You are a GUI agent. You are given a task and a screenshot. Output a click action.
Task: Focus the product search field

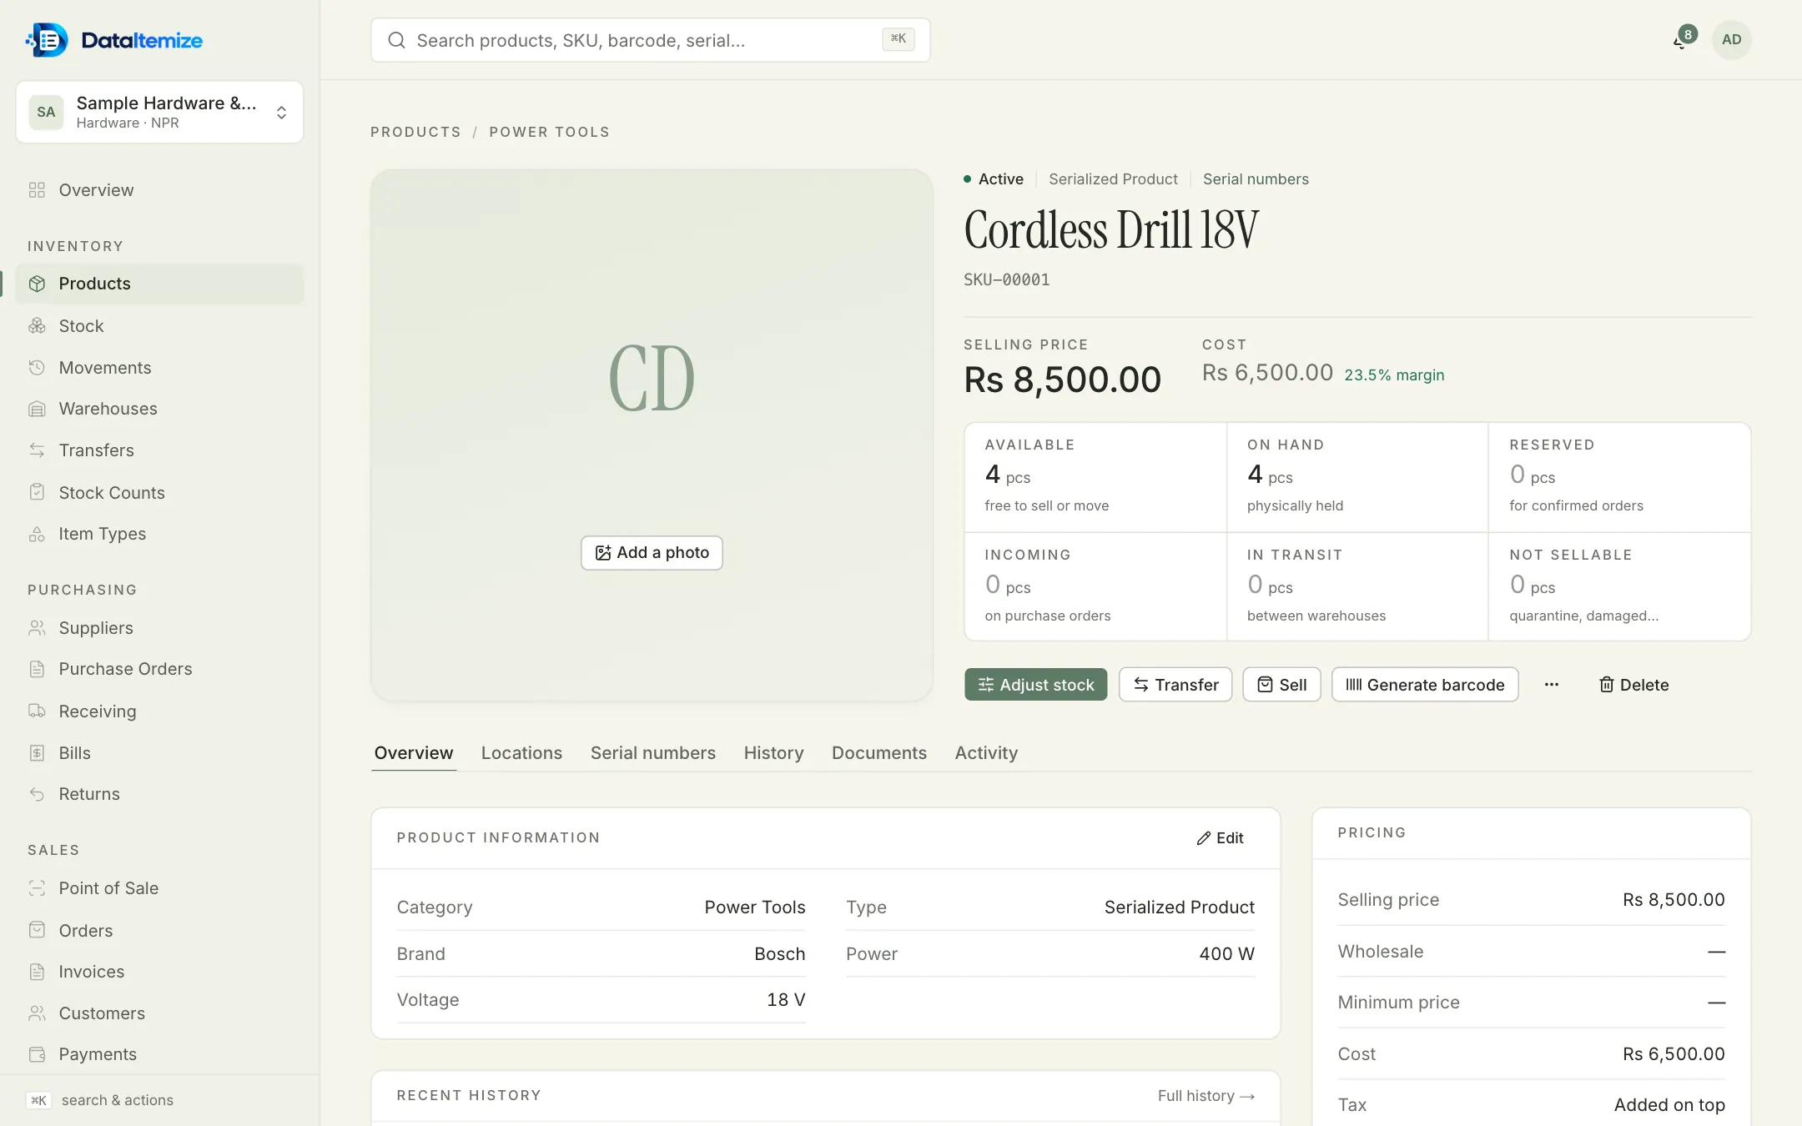point(651,40)
